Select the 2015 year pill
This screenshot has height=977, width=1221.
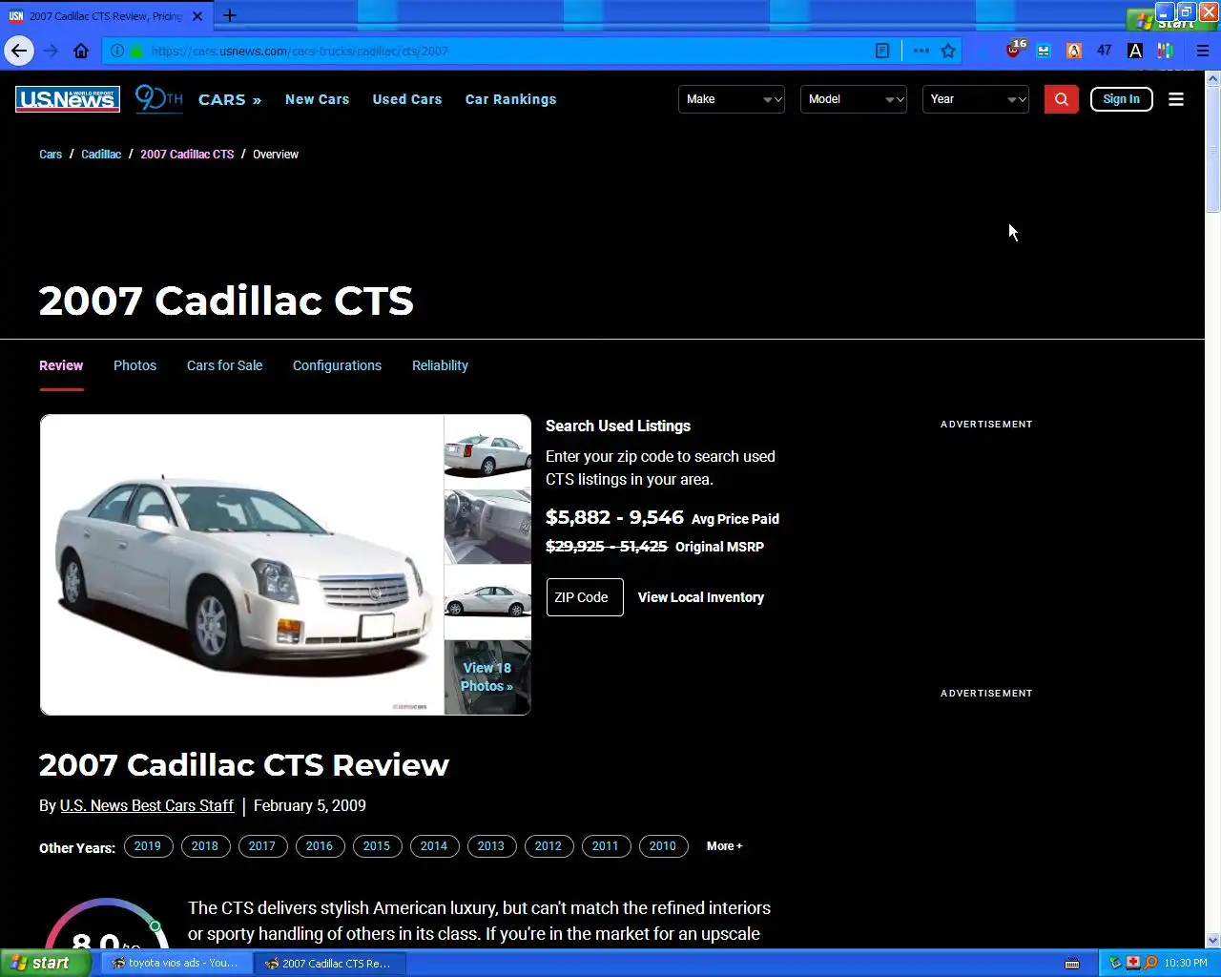pyautogui.click(x=377, y=846)
